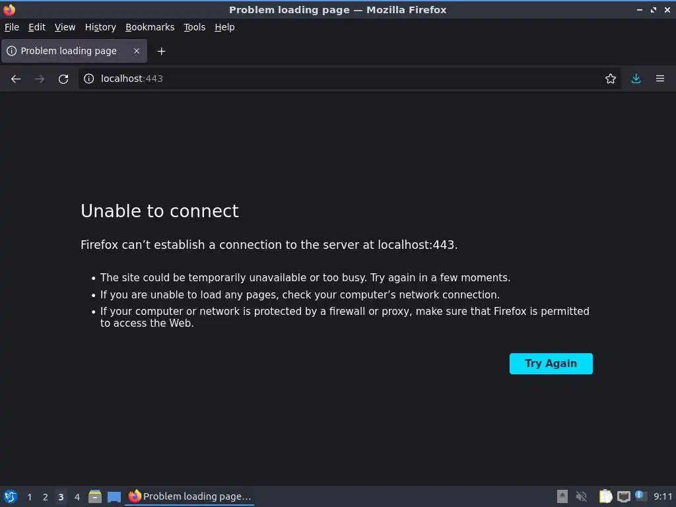Image resolution: width=676 pixels, height=507 pixels.
Task: Switch to workspace 4
Action: [77, 497]
